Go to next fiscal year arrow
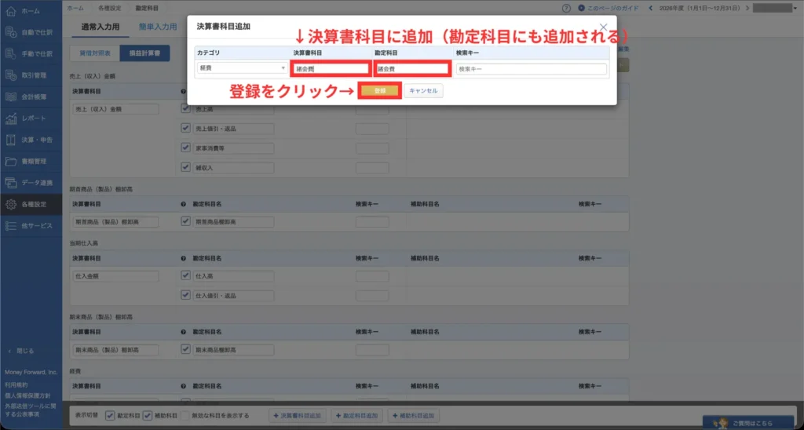804x430 pixels. tap(747, 8)
